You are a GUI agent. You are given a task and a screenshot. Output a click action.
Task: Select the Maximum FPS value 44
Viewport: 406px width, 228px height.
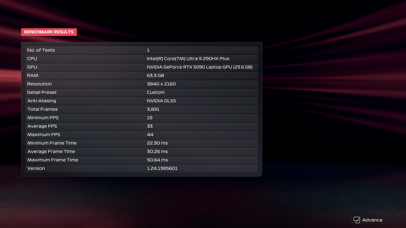pyautogui.click(x=150, y=135)
